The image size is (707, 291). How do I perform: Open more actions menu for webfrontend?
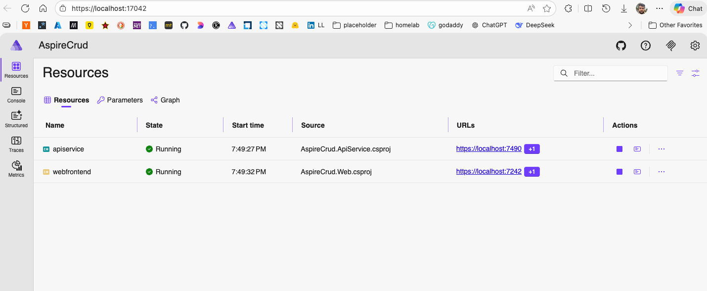[662, 172]
